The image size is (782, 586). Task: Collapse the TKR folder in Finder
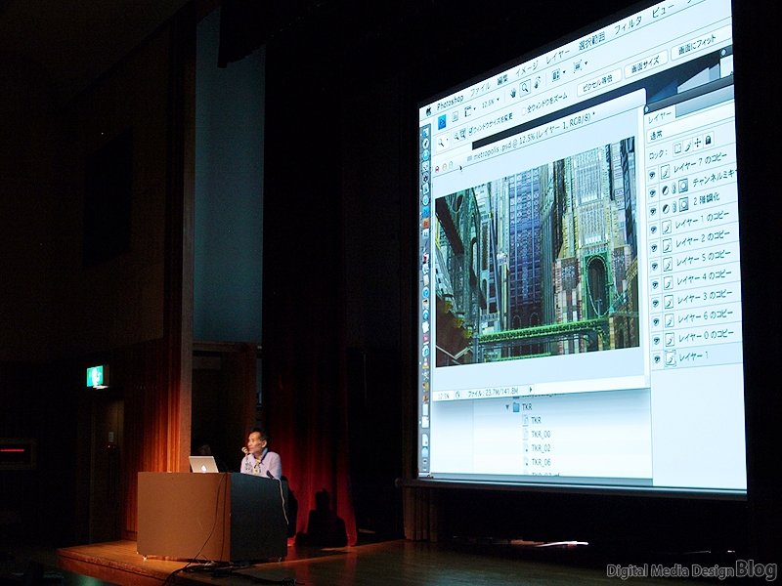pyautogui.click(x=507, y=407)
